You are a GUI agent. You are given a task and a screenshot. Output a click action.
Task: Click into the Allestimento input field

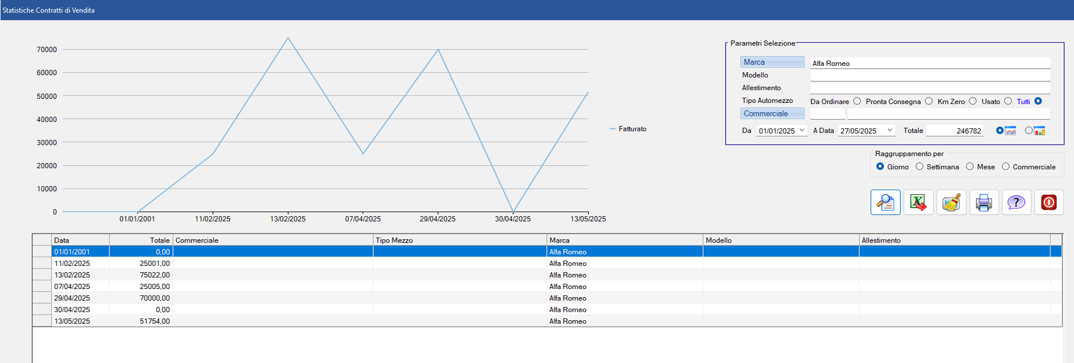[930, 88]
